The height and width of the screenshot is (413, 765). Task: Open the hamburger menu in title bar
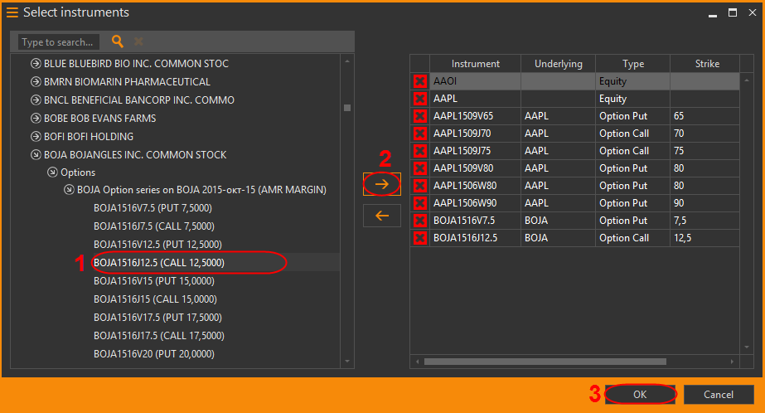click(12, 12)
